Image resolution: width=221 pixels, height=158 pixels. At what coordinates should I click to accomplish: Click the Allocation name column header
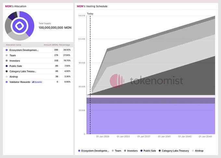pos(14,45)
